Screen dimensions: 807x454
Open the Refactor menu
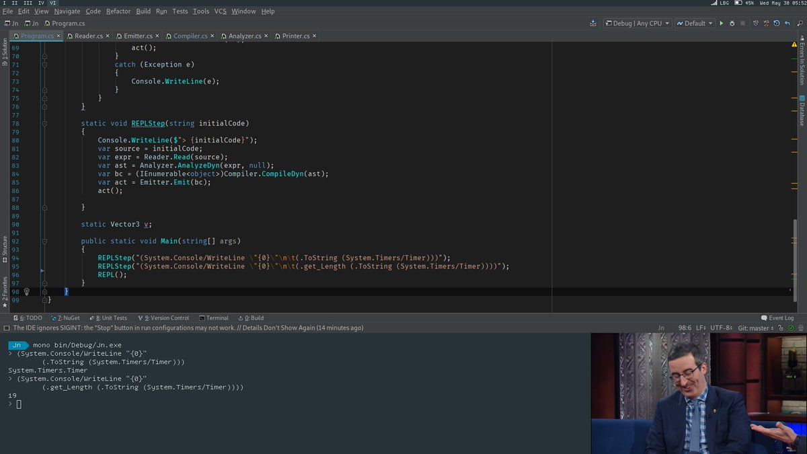[118, 11]
